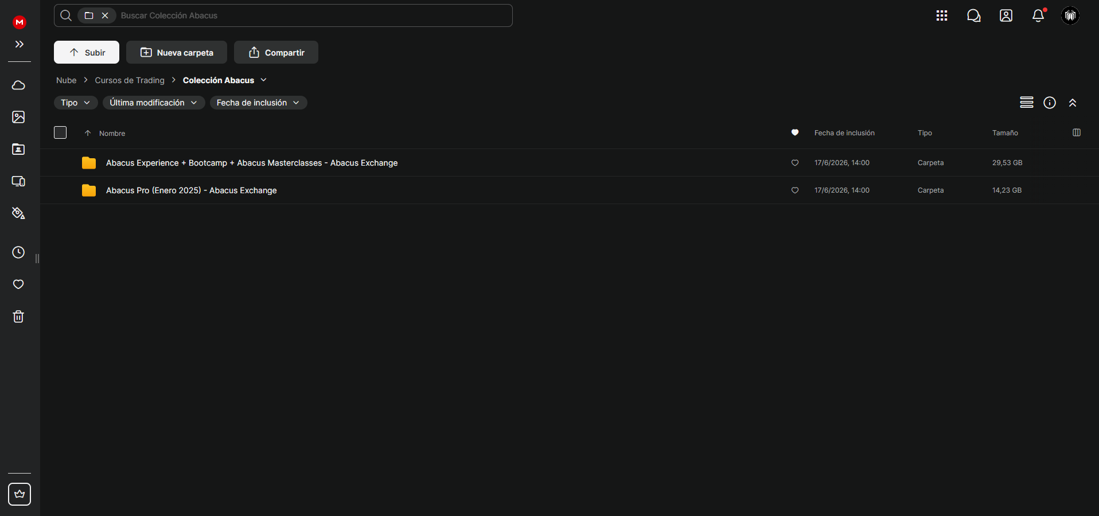Toggle select-all checkbox

(60, 132)
